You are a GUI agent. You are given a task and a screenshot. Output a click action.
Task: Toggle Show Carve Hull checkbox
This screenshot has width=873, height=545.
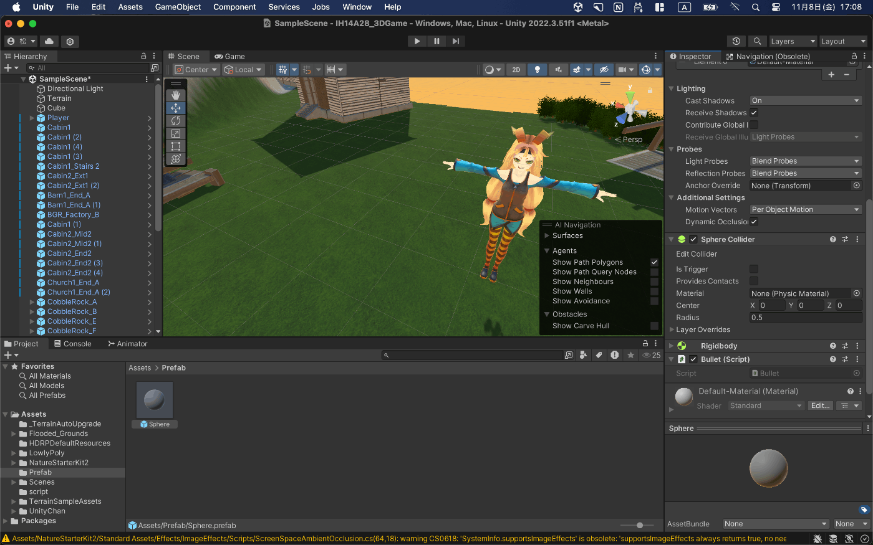[654, 326]
